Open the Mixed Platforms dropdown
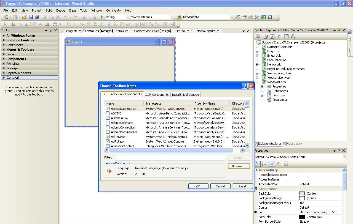 pos(172,17)
